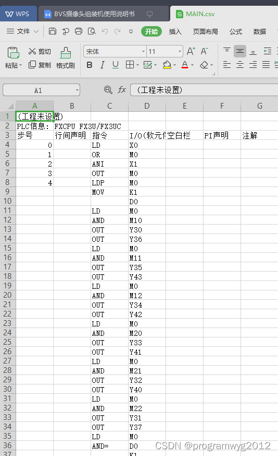Align text left
Image resolution: width=278 pixels, height=456 pixels.
(227, 65)
